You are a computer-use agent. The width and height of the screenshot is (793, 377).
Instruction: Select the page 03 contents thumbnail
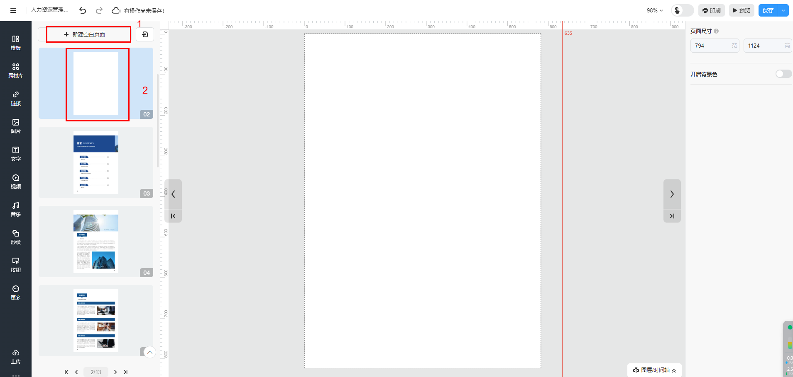tap(96, 162)
